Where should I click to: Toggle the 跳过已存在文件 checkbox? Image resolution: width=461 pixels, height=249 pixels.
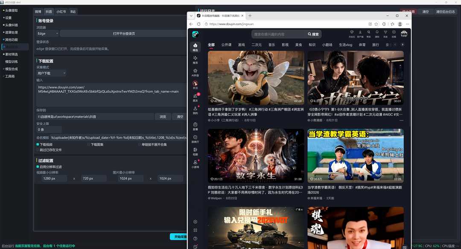(38, 150)
